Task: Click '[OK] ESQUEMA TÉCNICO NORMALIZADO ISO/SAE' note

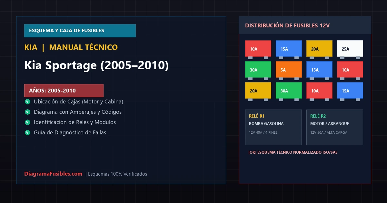Action: [293, 152]
